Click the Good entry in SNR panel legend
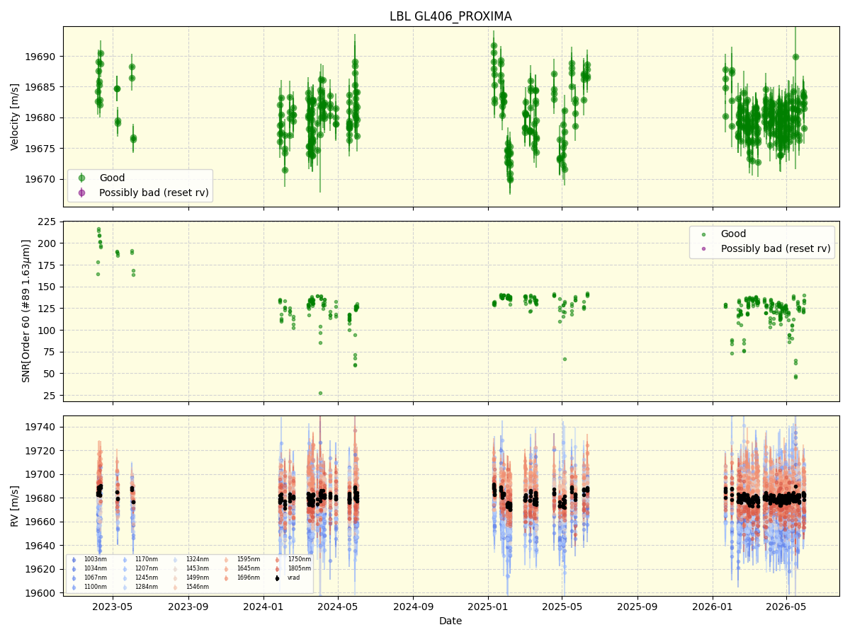Viewport: 850px width, 637px height. [x=733, y=234]
